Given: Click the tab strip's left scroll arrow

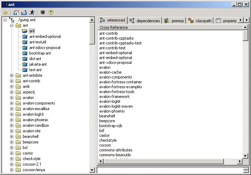Looking at the screenshot, I should (241, 20).
